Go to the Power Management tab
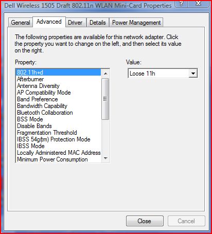 point(136,23)
